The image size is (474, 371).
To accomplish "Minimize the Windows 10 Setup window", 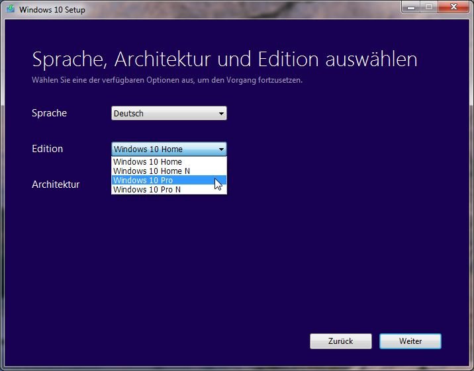I will click(x=411, y=7).
